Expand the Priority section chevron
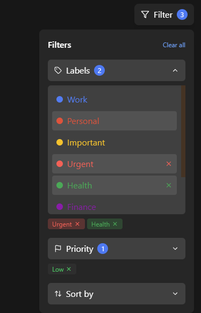201x313 pixels. pyautogui.click(x=175, y=249)
